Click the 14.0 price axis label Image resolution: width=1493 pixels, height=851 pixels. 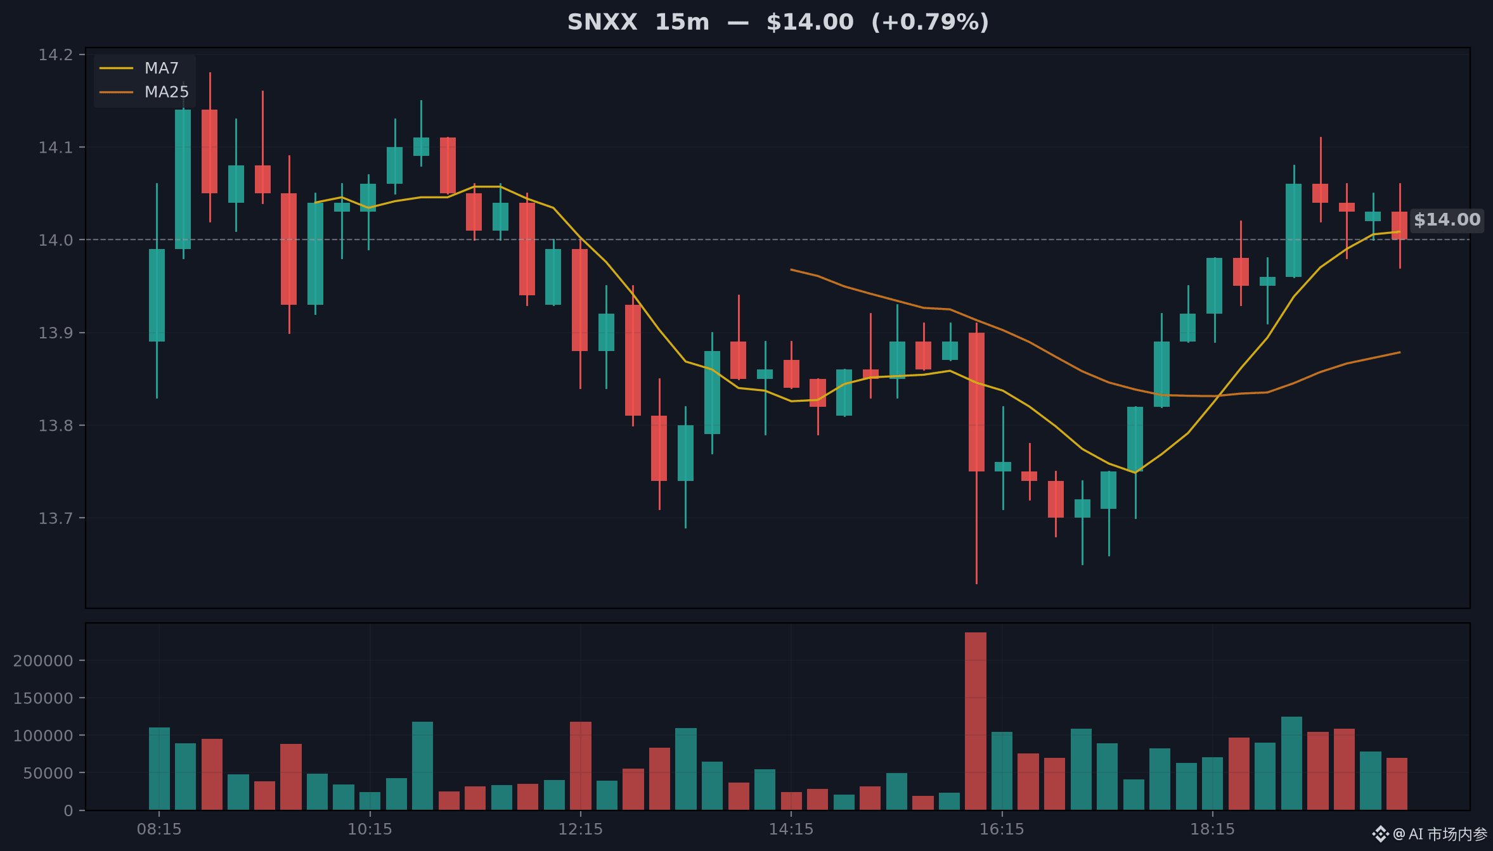[56, 240]
